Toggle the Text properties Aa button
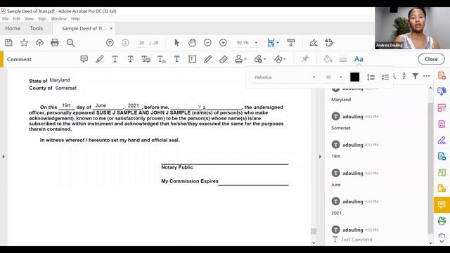This screenshot has width=450, height=253. [359, 59]
